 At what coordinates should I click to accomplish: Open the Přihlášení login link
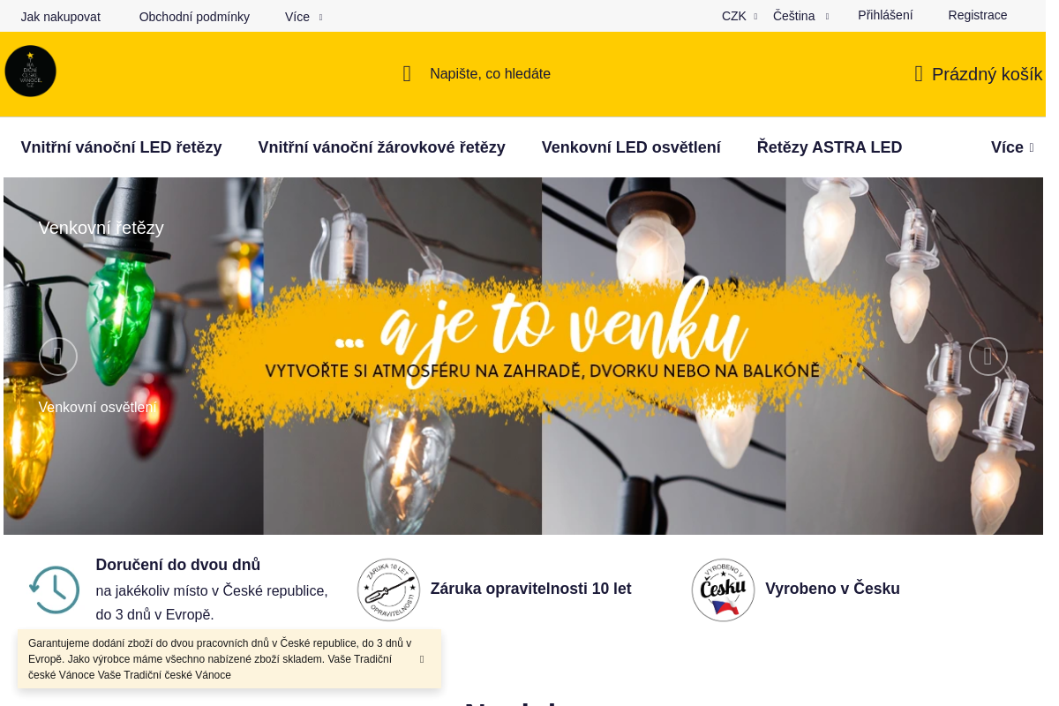point(885,15)
